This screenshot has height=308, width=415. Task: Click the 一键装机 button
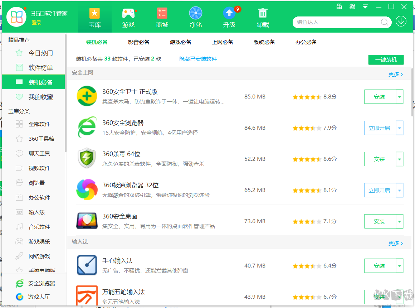point(386,59)
